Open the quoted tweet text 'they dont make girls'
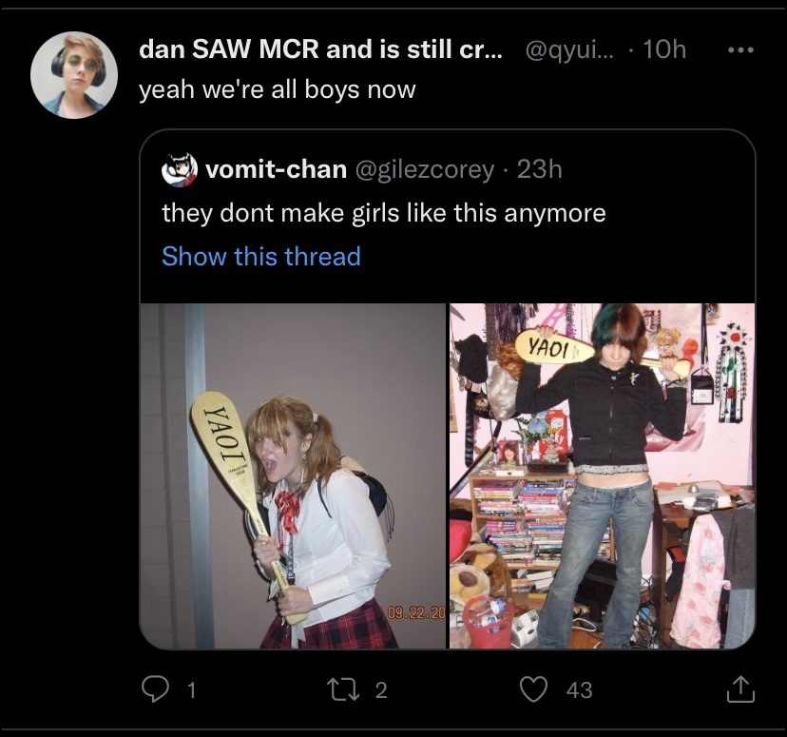The width and height of the screenshot is (787, 737). (384, 213)
